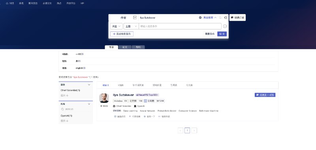Collapse the 机构 filter section chevron

89,104
